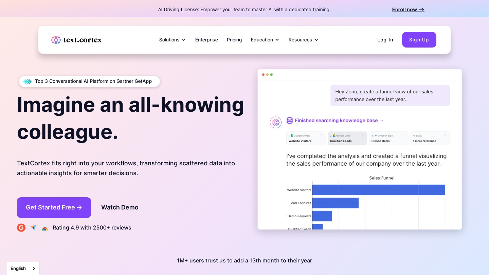The image size is (489, 275).
Task: Click the Capterra arrow rating icon
Action: pyautogui.click(x=33, y=227)
